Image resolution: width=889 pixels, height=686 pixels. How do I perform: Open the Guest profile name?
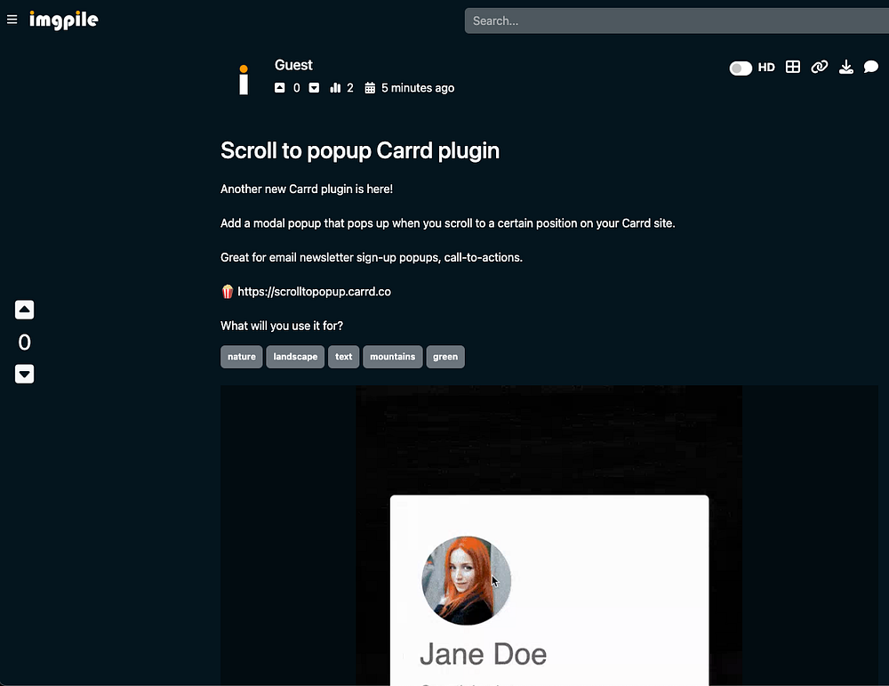pyautogui.click(x=293, y=65)
